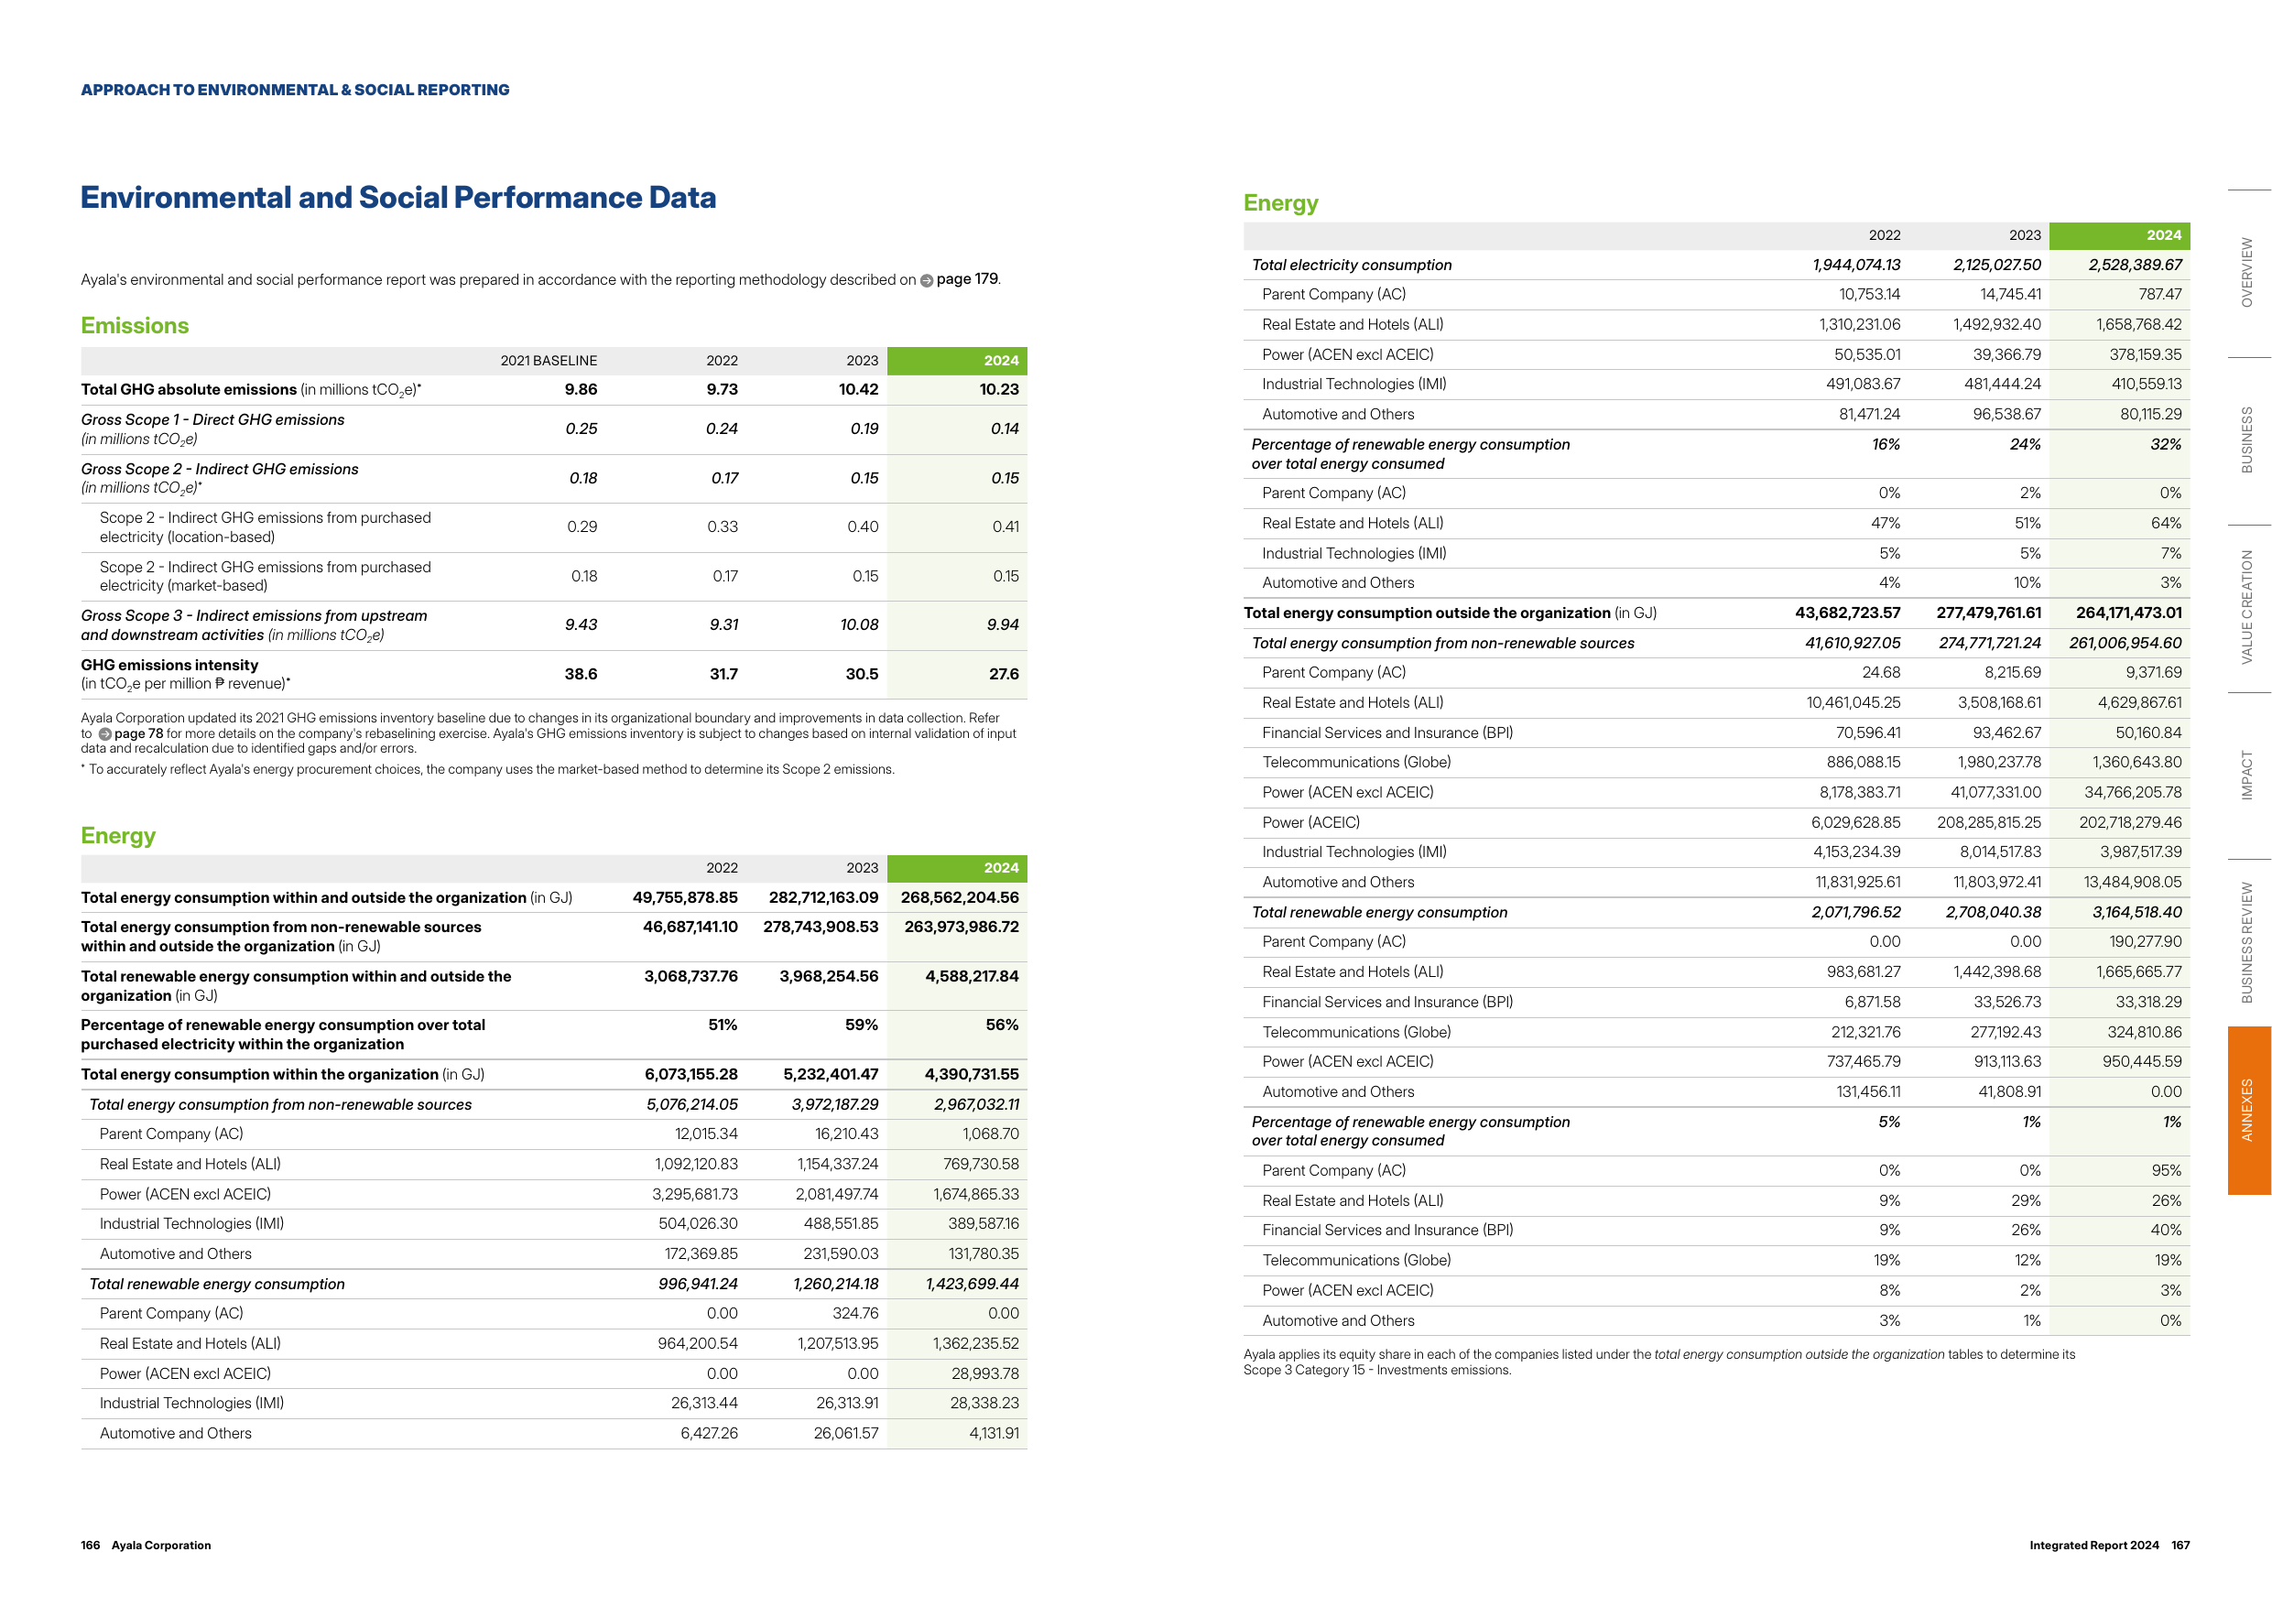2272x1606 pixels.
Task: Click the value 2,528,389.67 for 2024 electricity
Action: pyautogui.click(x=2135, y=266)
